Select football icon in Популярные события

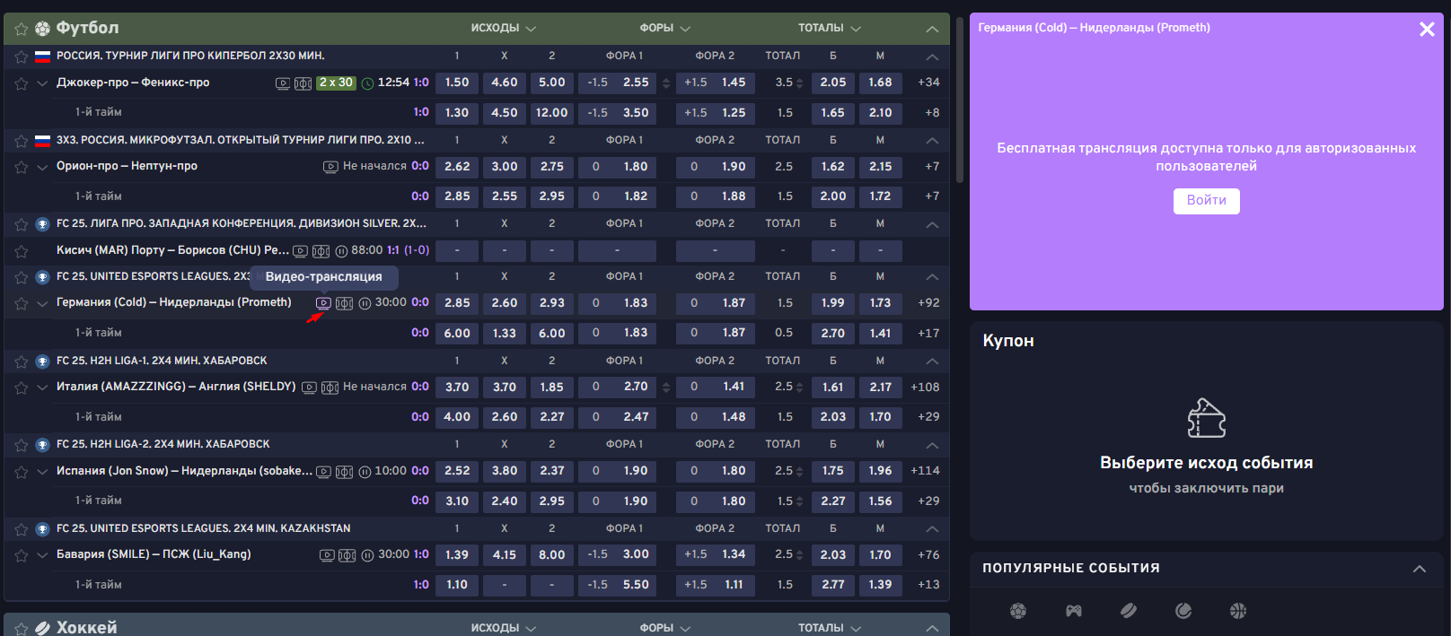(1017, 611)
